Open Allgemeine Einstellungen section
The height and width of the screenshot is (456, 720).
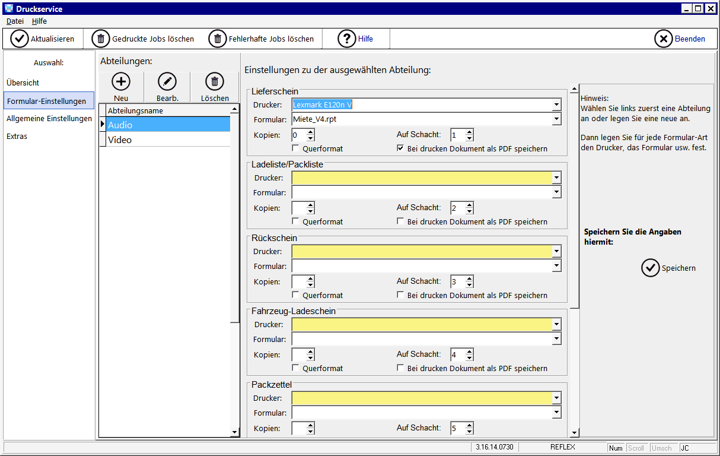coord(49,118)
